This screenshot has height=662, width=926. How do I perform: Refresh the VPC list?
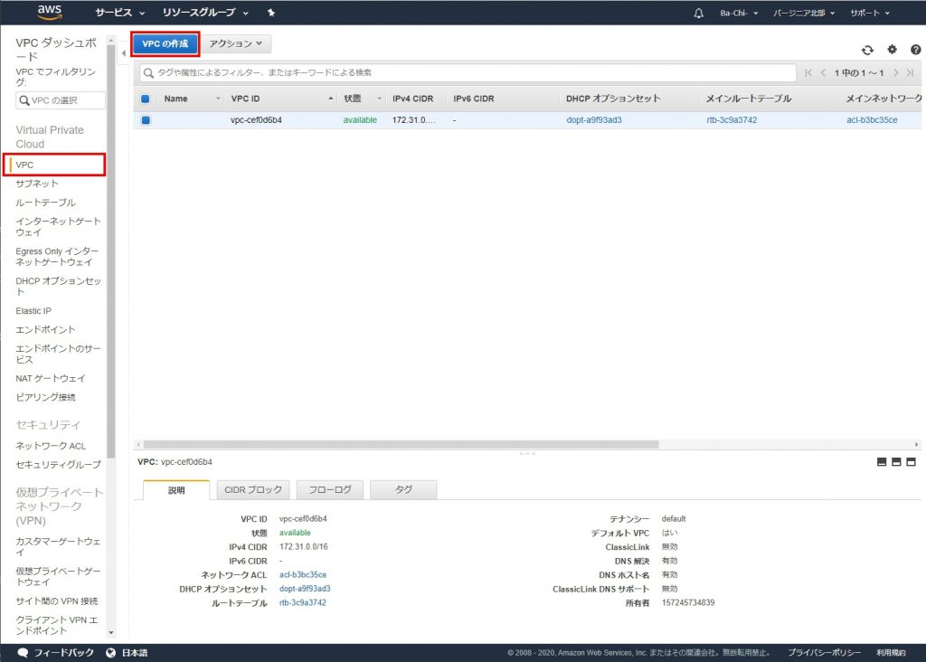tap(867, 51)
